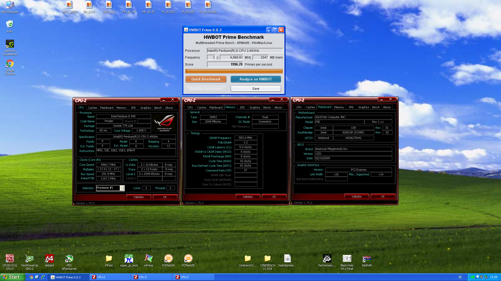The image size is (501, 281).
Task: Open the PiF_42.70 file icon
Action: (129, 7)
